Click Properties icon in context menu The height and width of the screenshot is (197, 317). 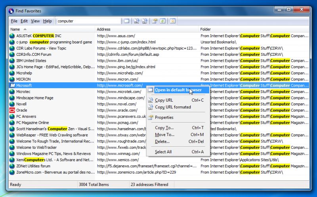[151, 117]
